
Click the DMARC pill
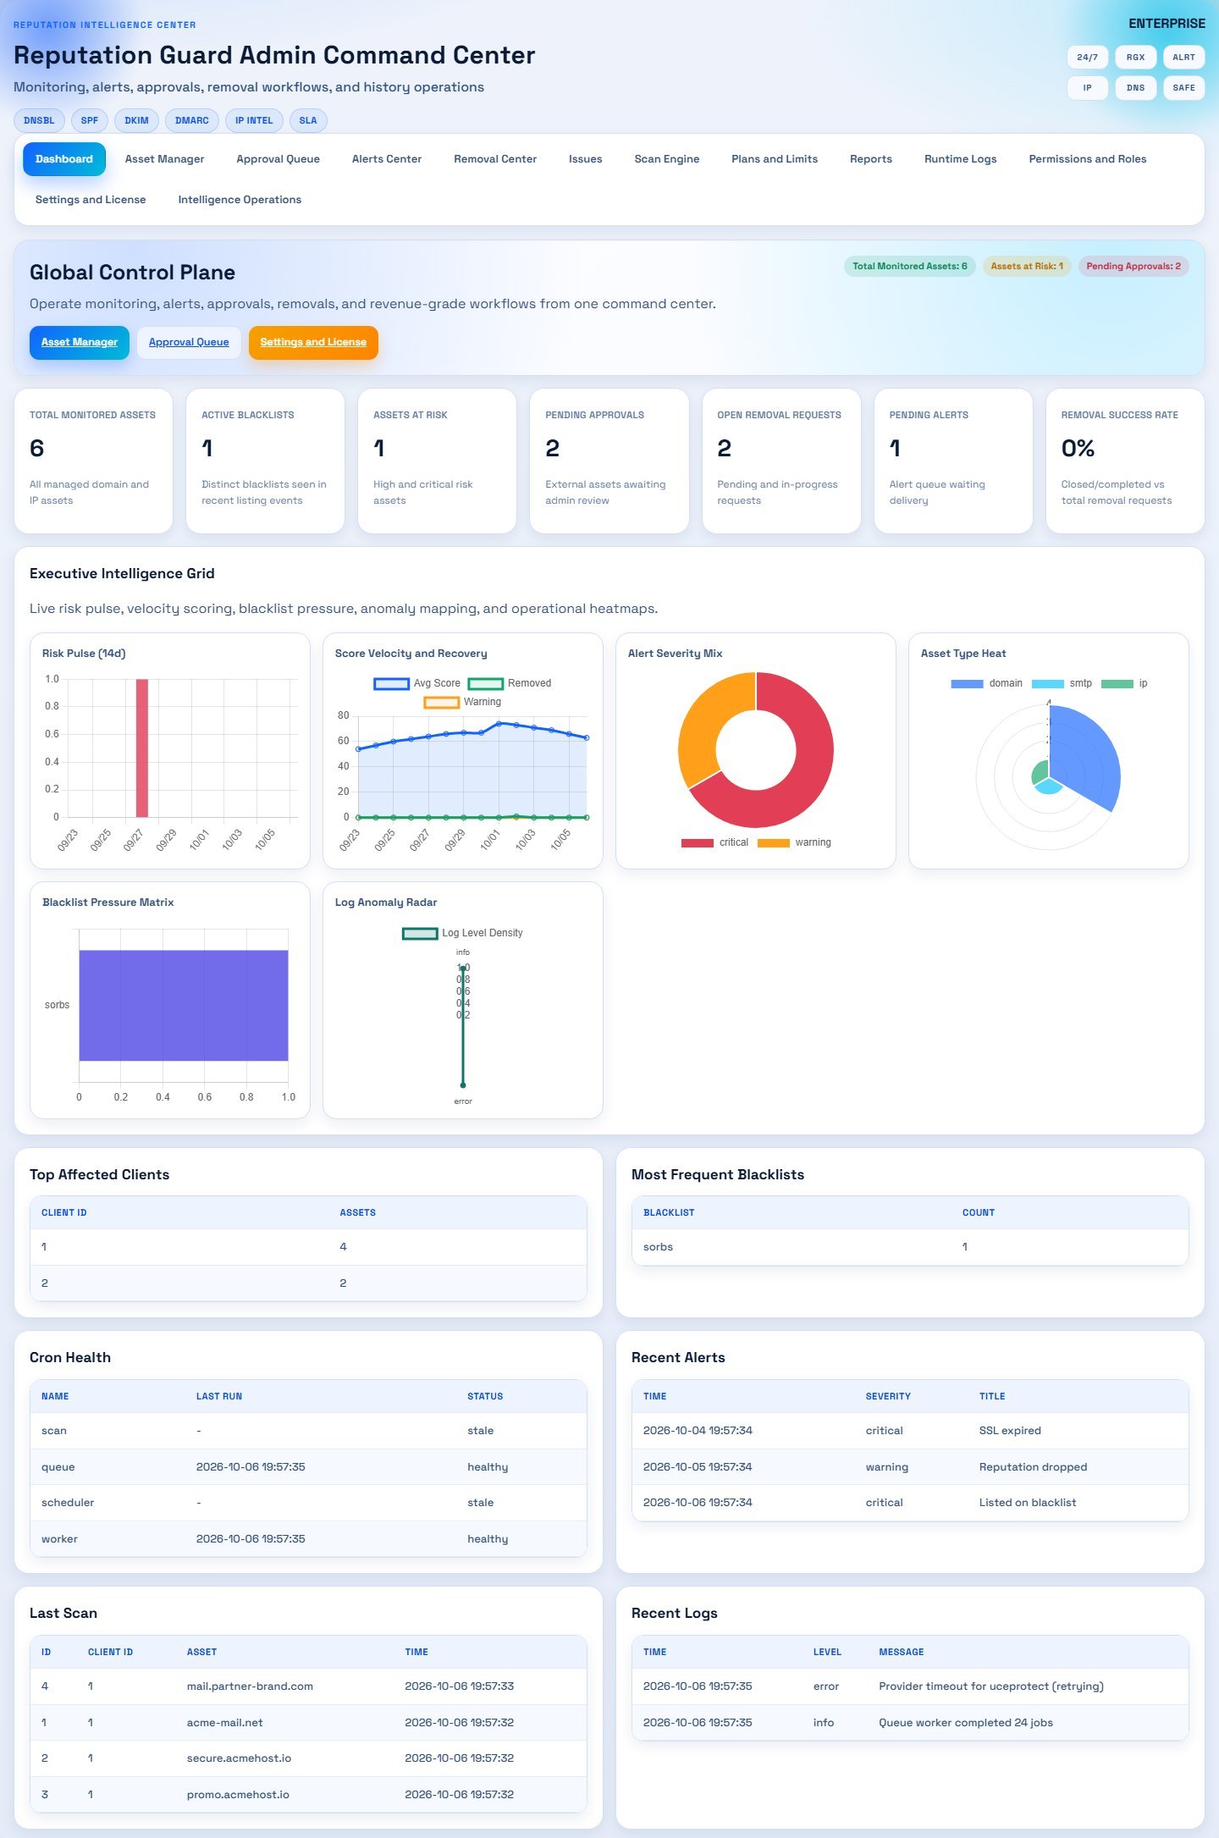point(192,120)
